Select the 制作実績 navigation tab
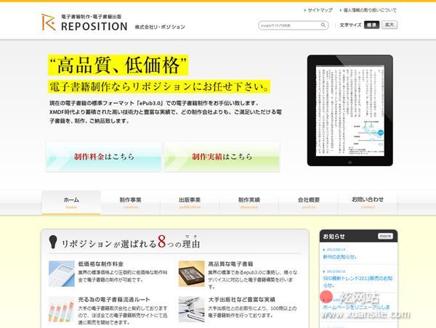The height and width of the screenshot is (328, 436). (x=249, y=202)
